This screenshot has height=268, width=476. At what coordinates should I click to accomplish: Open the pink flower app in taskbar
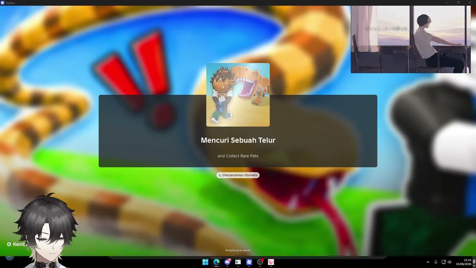(x=271, y=262)
